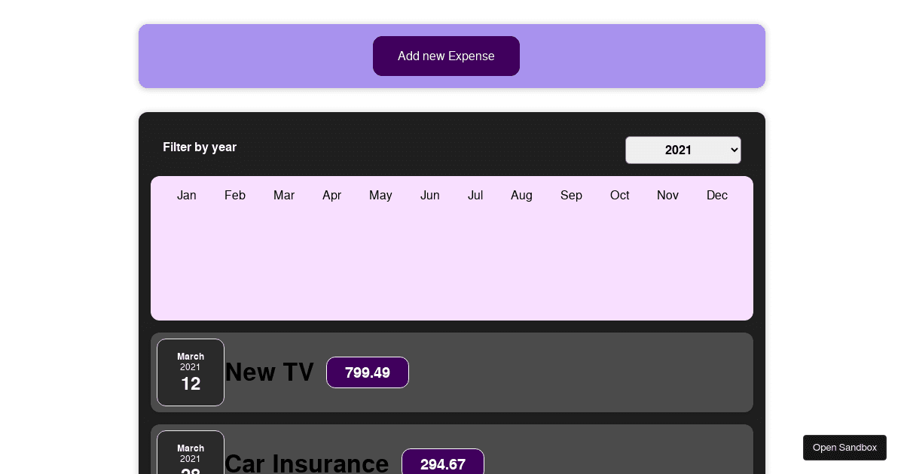This screenshot has height=474, width=904.
Task: Open the Sandbox via Open Sandbox button
Action: (844, 448)
